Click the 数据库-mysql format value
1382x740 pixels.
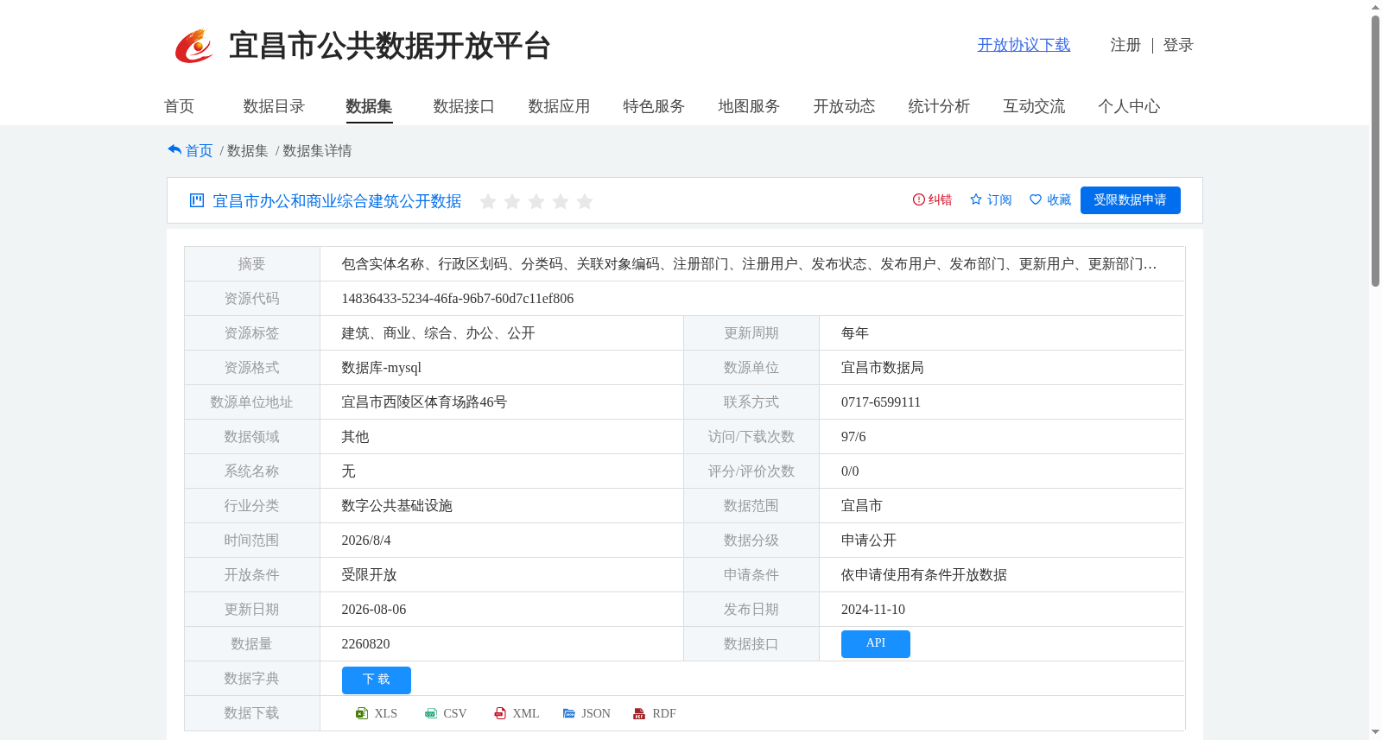pos(381,368)
